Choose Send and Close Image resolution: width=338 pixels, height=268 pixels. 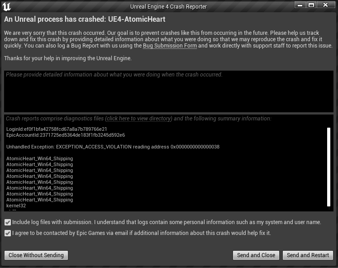click(256, 255)
